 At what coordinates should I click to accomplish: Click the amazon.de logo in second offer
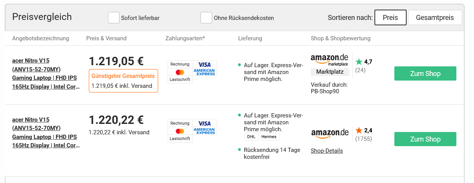click(x=330, y=133)
